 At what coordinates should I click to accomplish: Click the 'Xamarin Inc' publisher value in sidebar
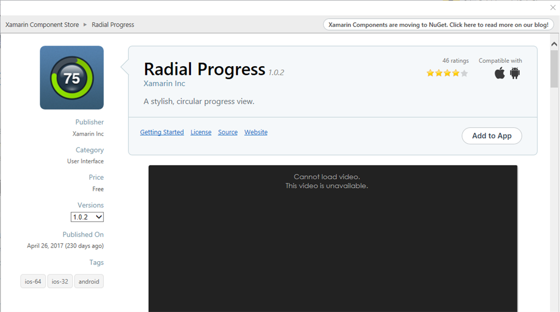88,134
